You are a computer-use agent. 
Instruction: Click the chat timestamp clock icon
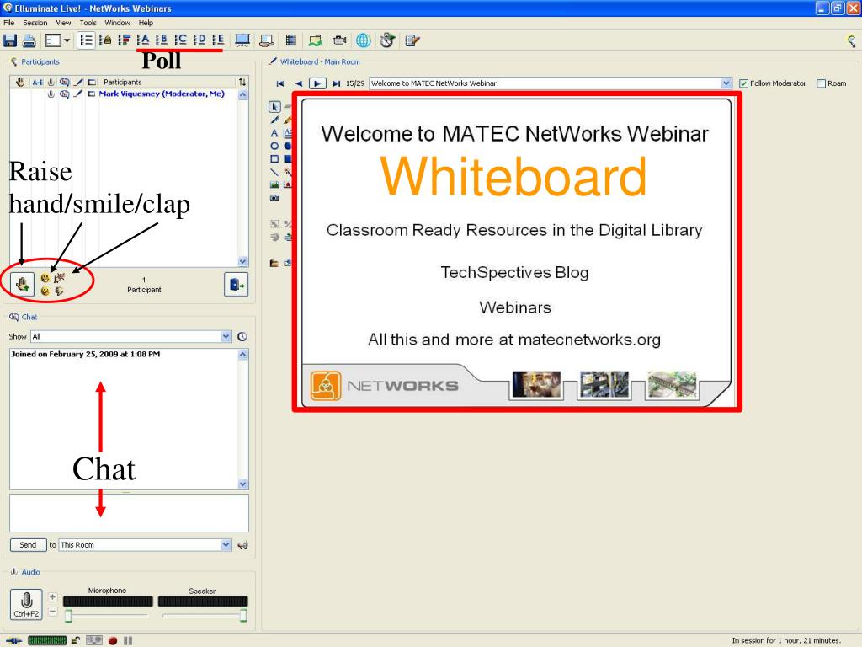tap(242, 336)
